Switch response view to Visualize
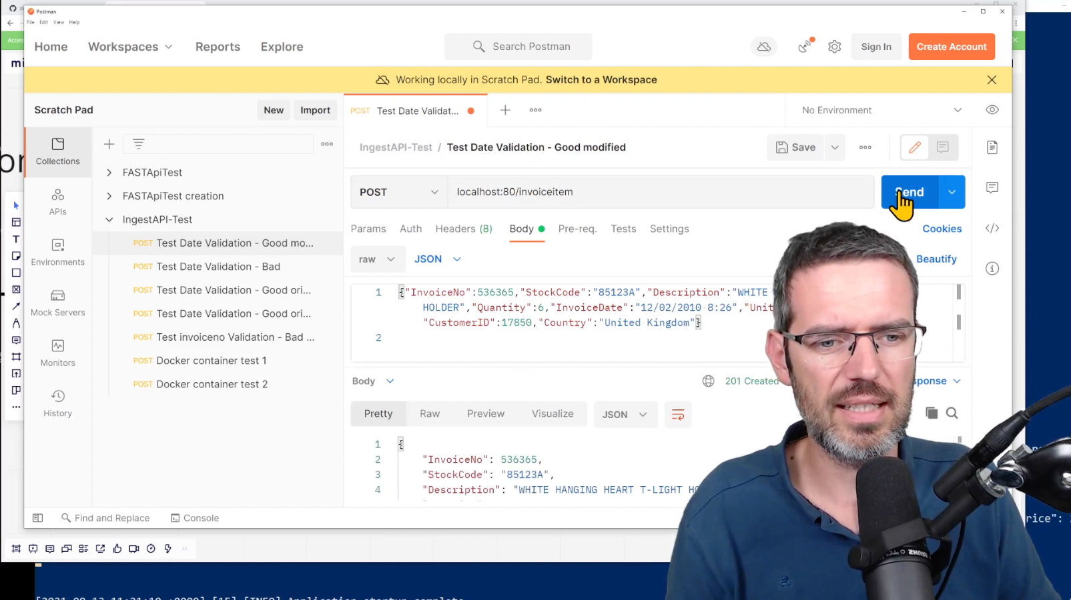Image resolution: width=1071 pixels, height=600 pixels. (x=553, y=414)
